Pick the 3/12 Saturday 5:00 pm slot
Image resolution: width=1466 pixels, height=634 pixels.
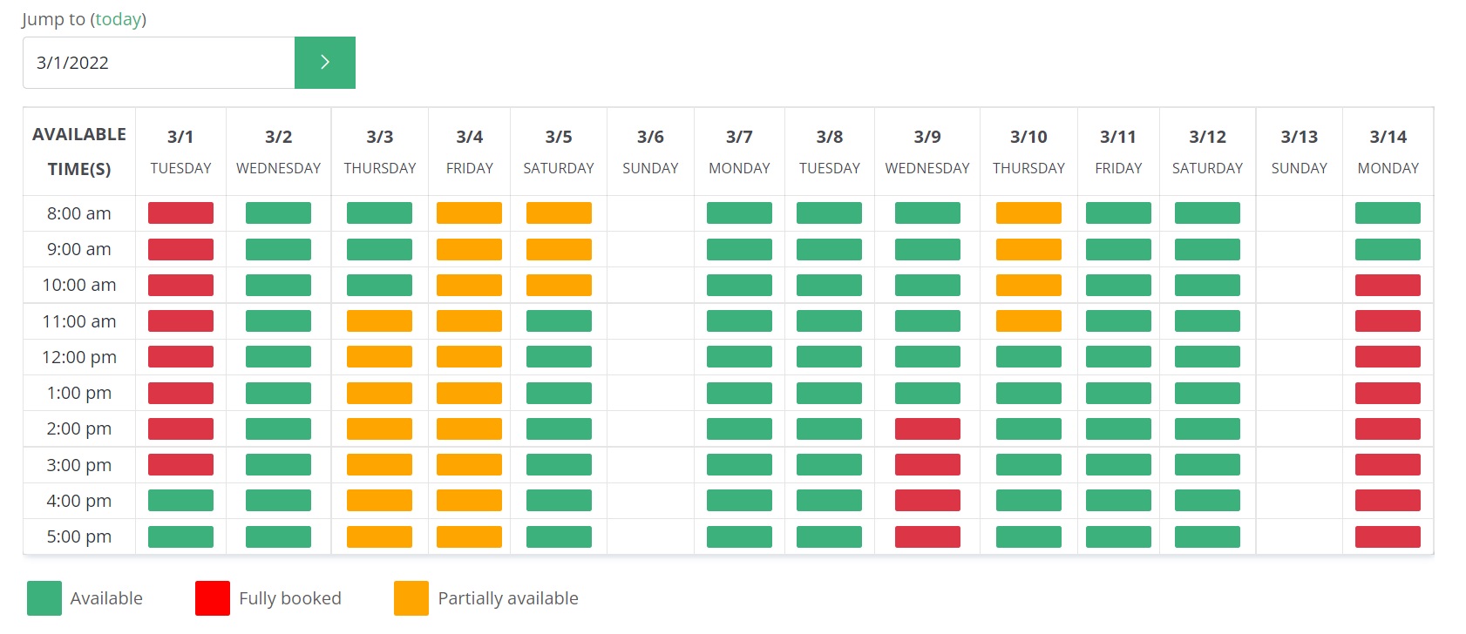(x=1207, y=536)
